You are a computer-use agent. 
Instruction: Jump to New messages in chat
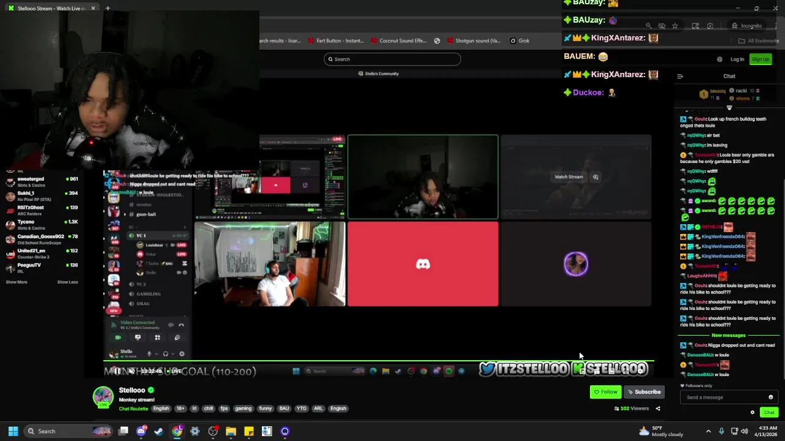(x=729, y=336)
